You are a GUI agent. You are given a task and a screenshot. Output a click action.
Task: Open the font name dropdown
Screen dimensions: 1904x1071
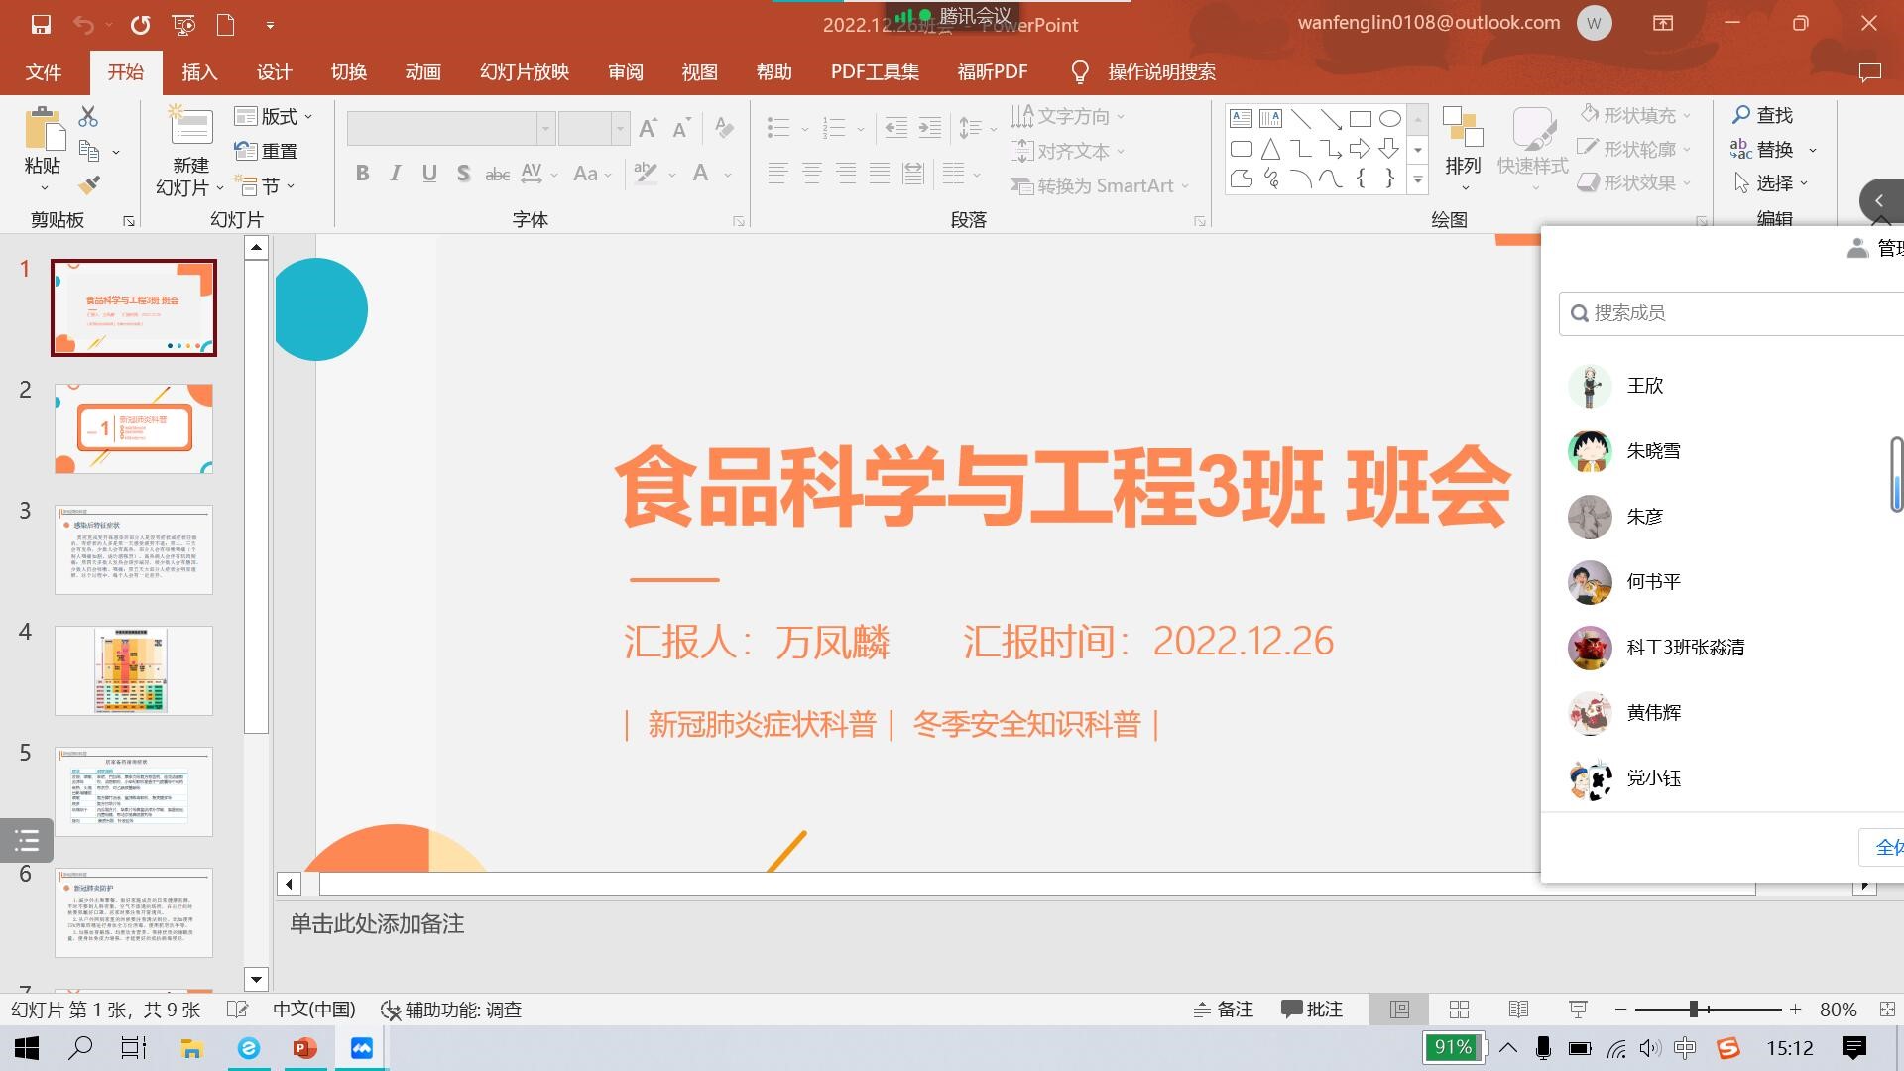tap(545, 128)
